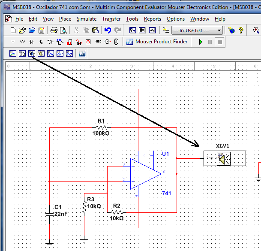This screenshot has width=261, height=251.
Task: Open the Options menu
Action: 176,19
